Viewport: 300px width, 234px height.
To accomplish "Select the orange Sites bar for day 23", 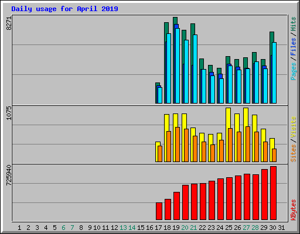I will (x=213, y=153).
